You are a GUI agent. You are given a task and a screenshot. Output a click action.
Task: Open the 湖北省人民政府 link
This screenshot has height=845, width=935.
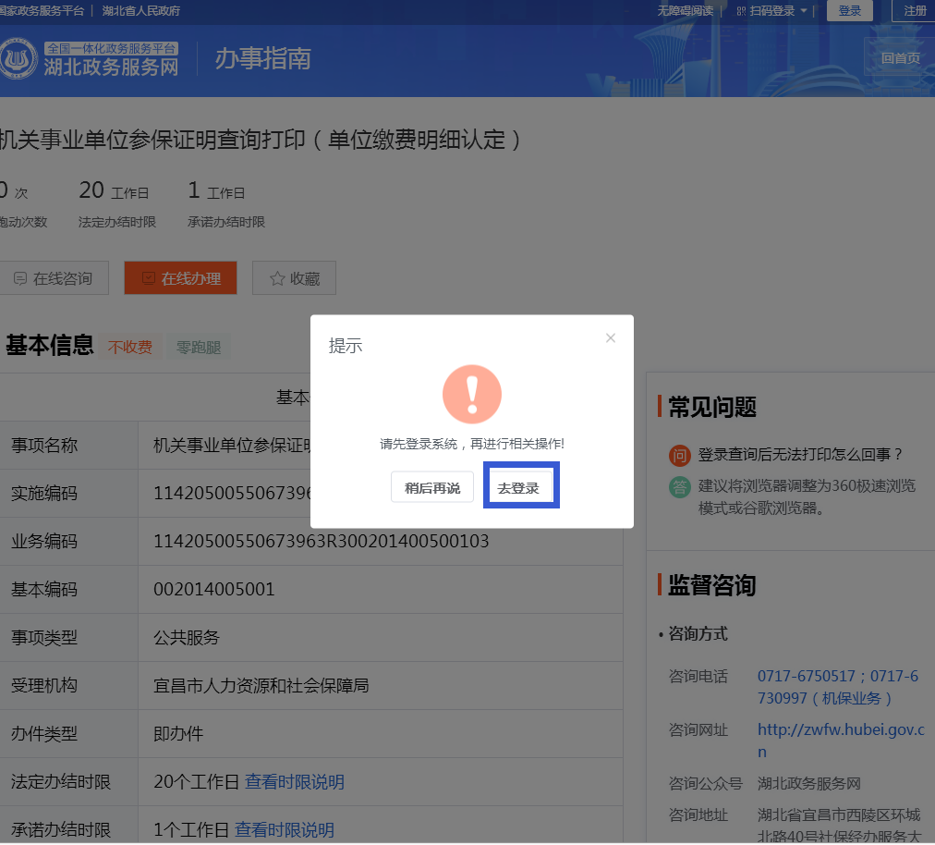[141, 11]
